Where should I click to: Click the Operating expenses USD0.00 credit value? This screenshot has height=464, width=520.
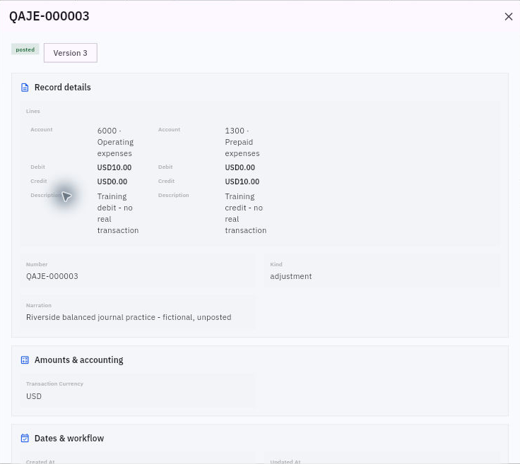112,182
